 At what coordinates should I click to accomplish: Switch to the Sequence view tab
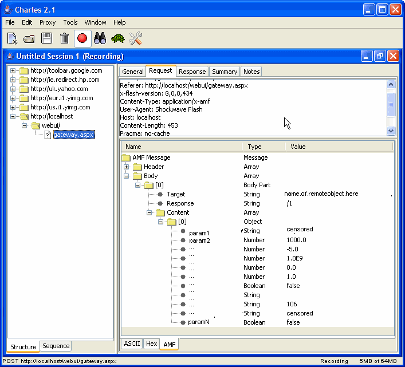(x=56, y=346)
